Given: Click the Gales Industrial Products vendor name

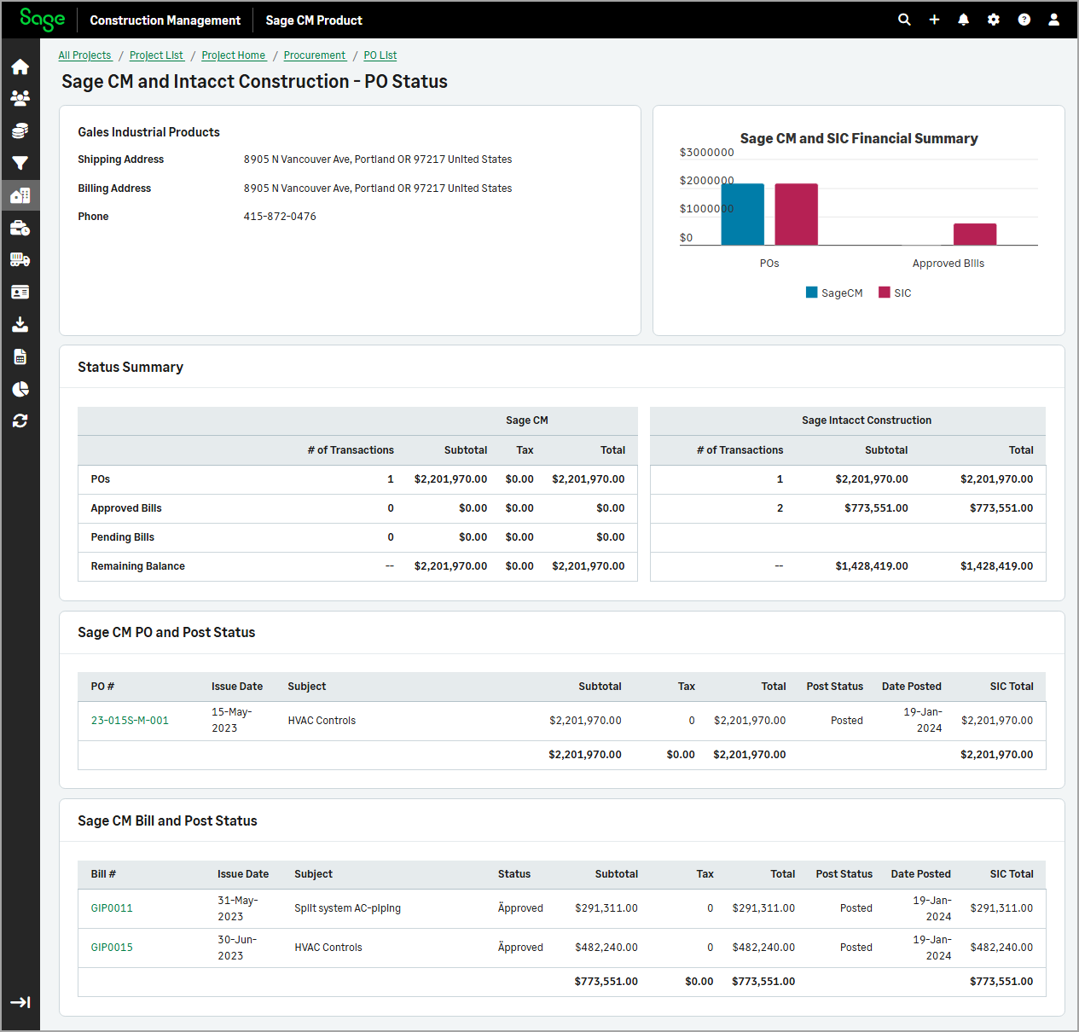Looking at the screenshot, I should (148, 132).
